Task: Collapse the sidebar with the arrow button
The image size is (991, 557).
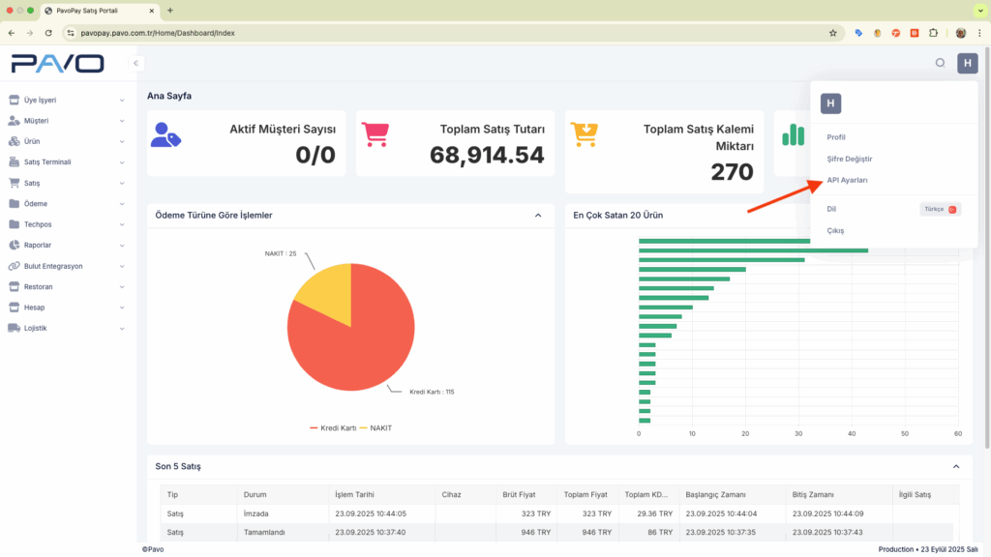Action: pyautogui.click(x=136, y=64)
